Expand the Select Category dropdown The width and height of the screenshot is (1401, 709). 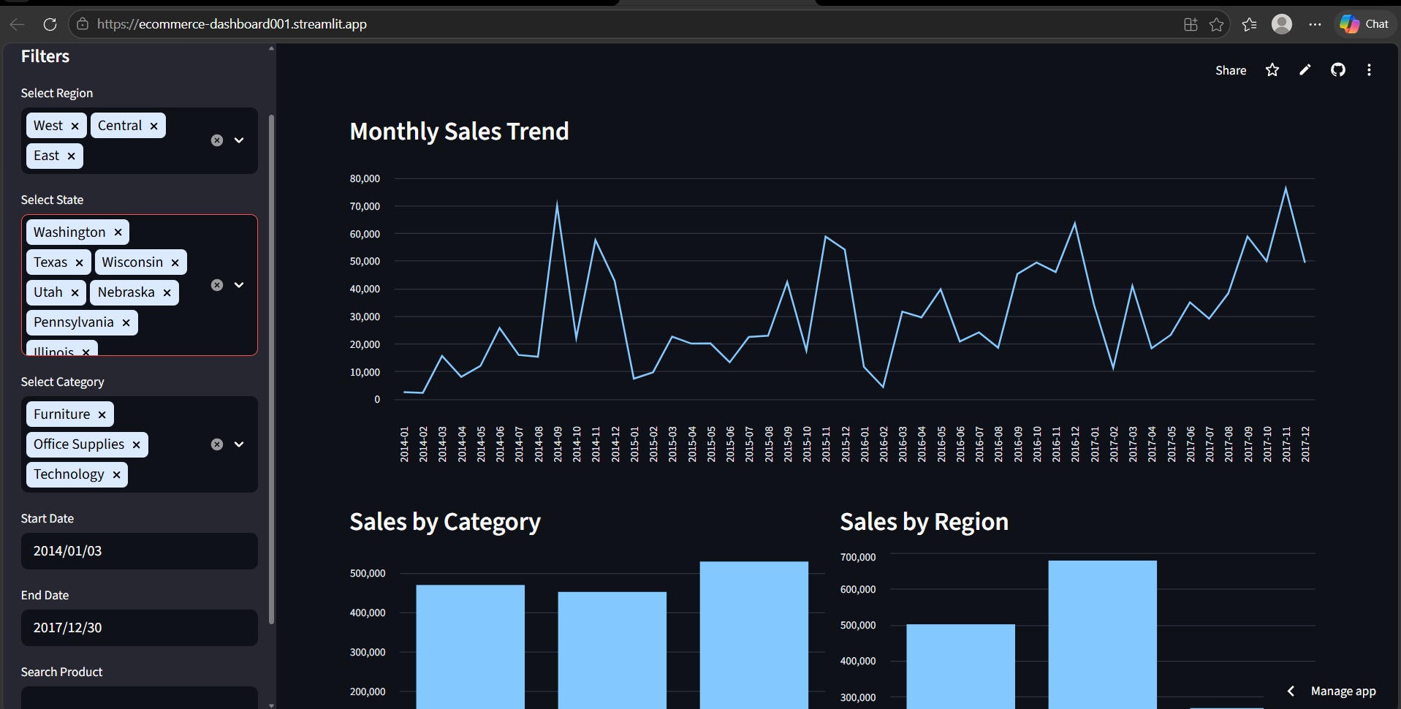coord(239,444)
